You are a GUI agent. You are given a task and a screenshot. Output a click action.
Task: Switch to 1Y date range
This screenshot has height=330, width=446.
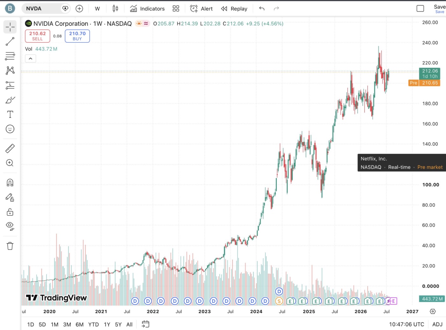click(x=107, y=325)
